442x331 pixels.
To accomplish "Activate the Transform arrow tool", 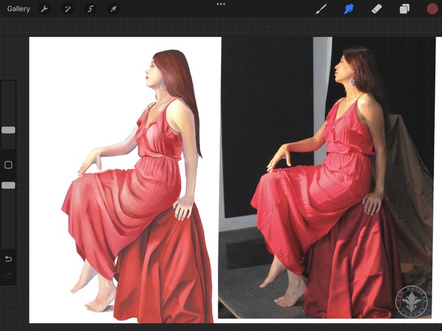I will (113, 9).
